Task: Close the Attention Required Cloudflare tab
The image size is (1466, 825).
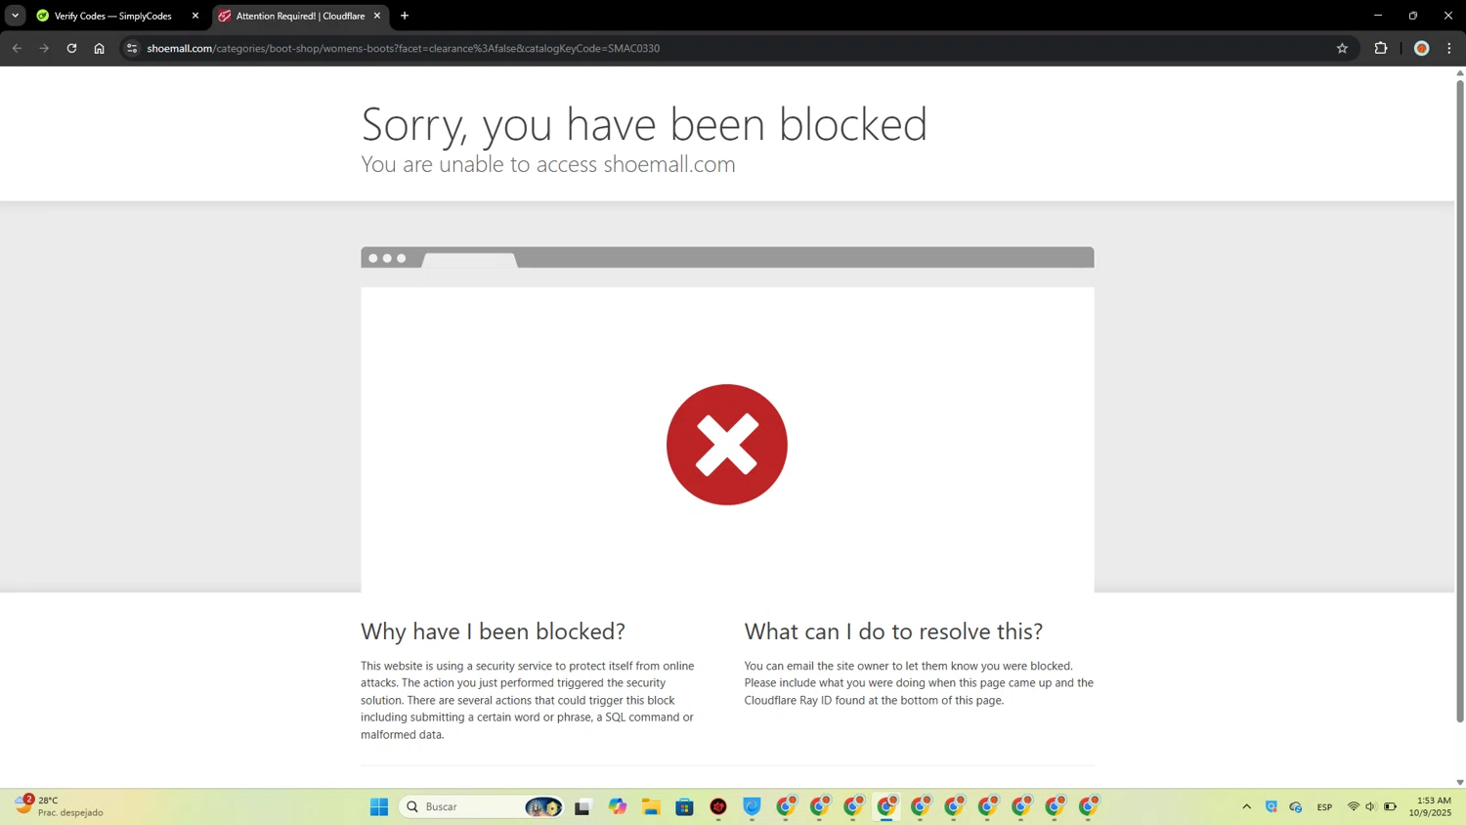Action: click(x=377, y=16)
